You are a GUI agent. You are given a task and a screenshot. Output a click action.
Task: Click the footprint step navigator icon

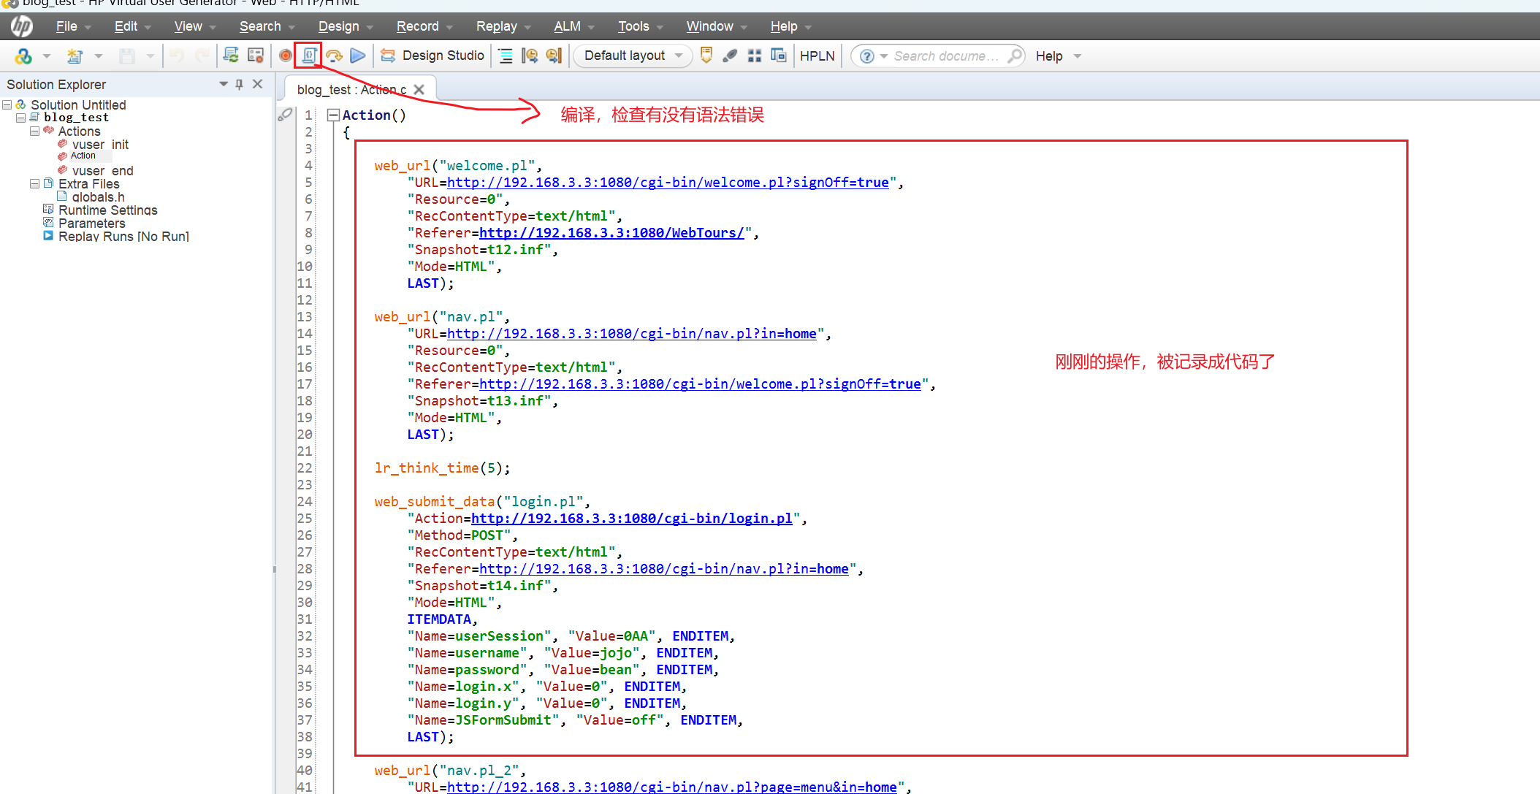tap(730, 56)
